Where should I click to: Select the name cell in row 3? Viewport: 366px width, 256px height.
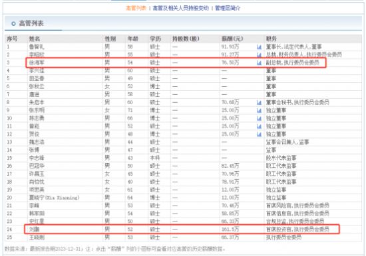(x=37, y=62)
